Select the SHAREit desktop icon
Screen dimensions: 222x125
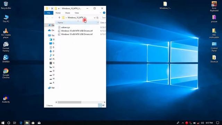pyautogui.click(x=6, y=59)
